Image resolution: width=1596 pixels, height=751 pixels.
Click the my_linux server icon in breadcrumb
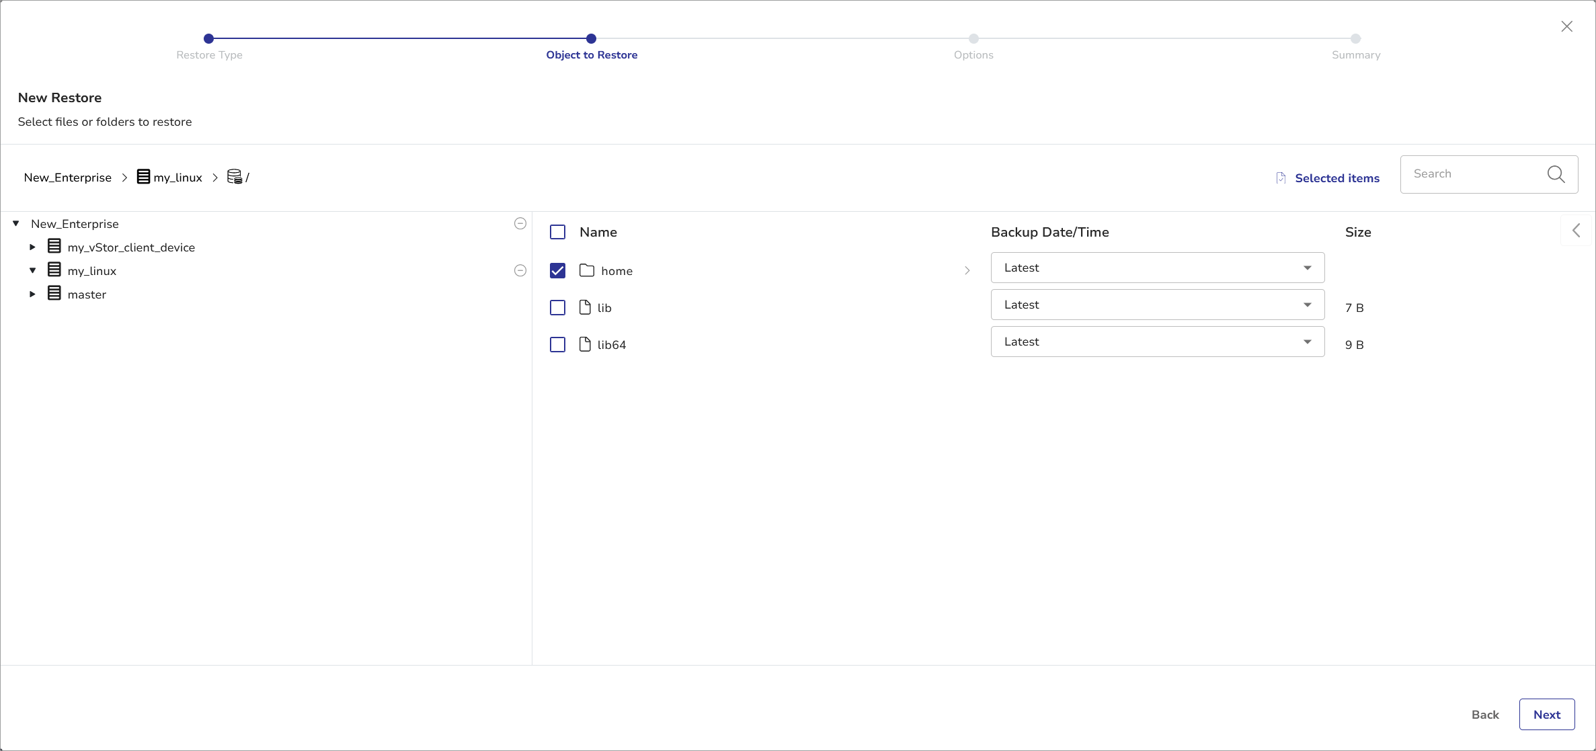coord(143,177)
